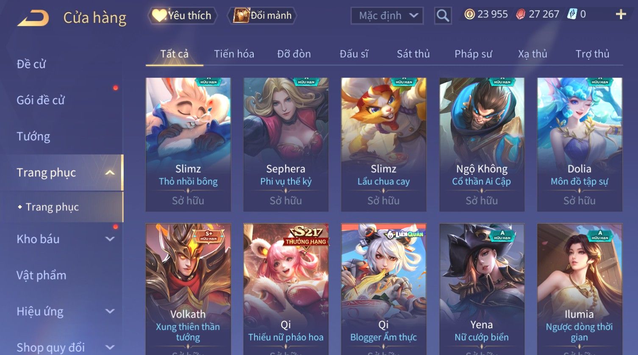
Task: Open the search magnifier icon
Action: [x=443, y=16]
